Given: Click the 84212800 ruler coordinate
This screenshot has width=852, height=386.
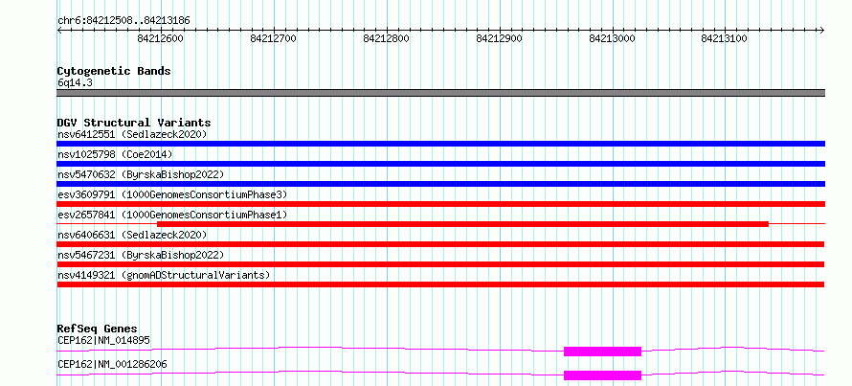Looking at the screenshot, I should 387,38.
